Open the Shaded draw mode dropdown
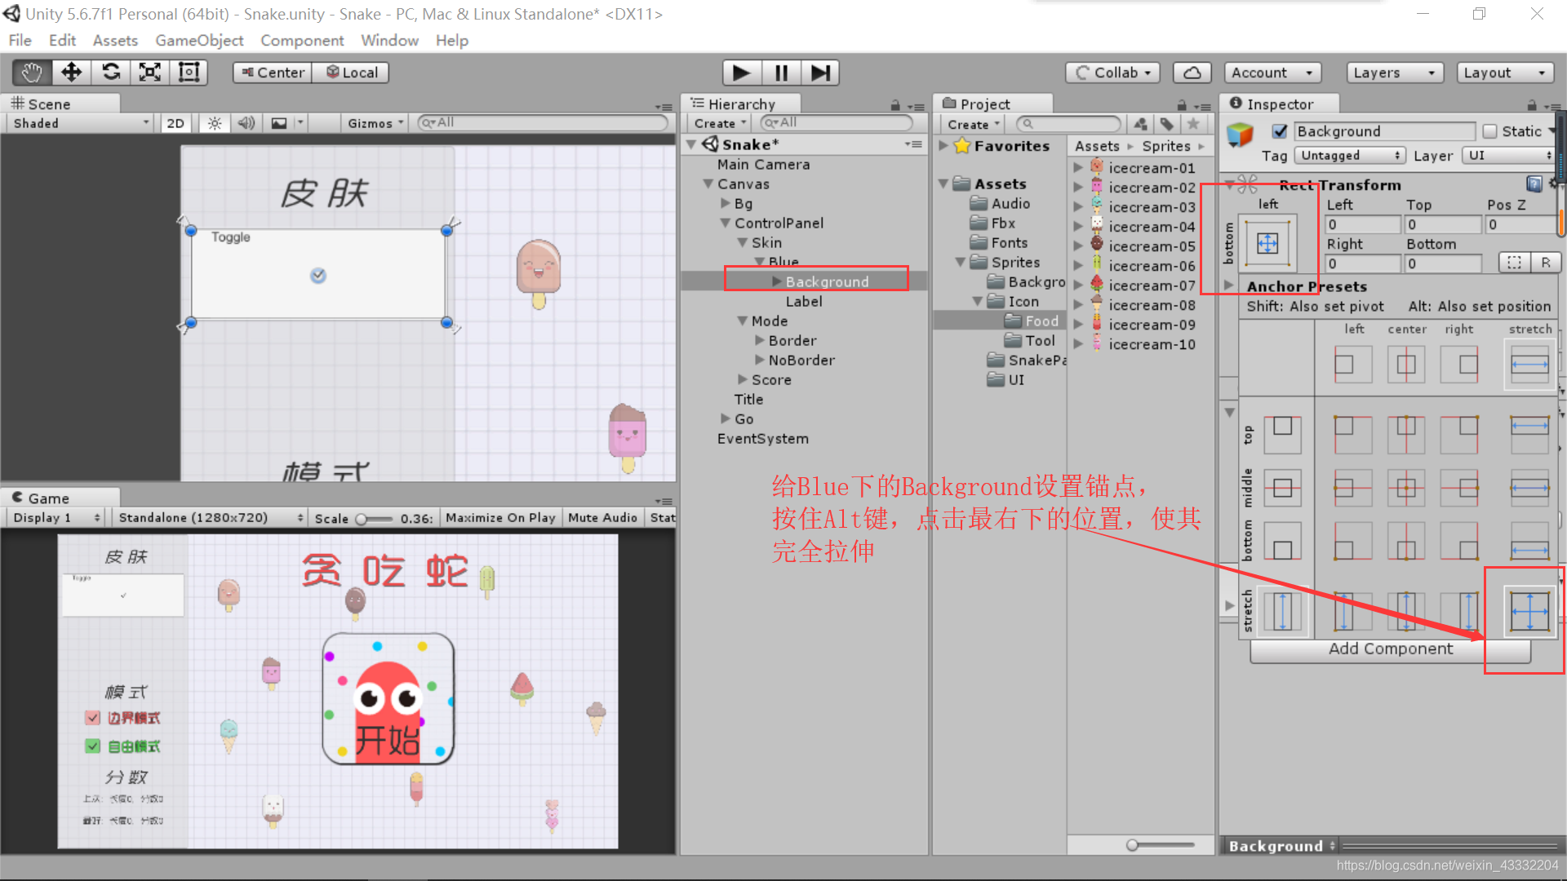This screenshot has height=881, width=1567. coord(80,123)
